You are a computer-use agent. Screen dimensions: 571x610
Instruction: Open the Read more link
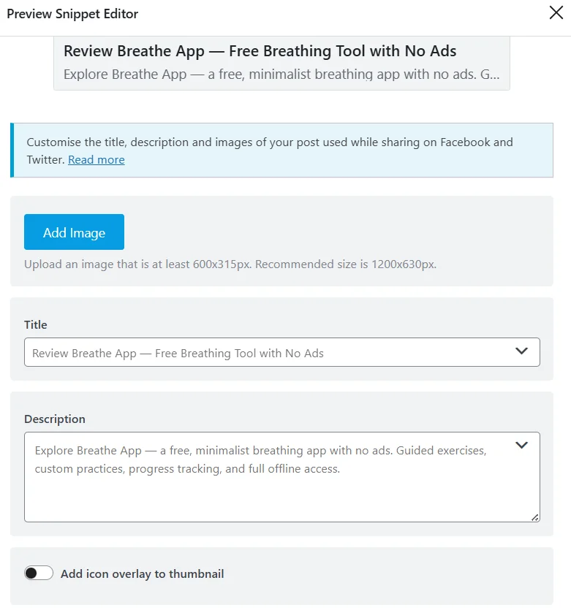[96, 159]
